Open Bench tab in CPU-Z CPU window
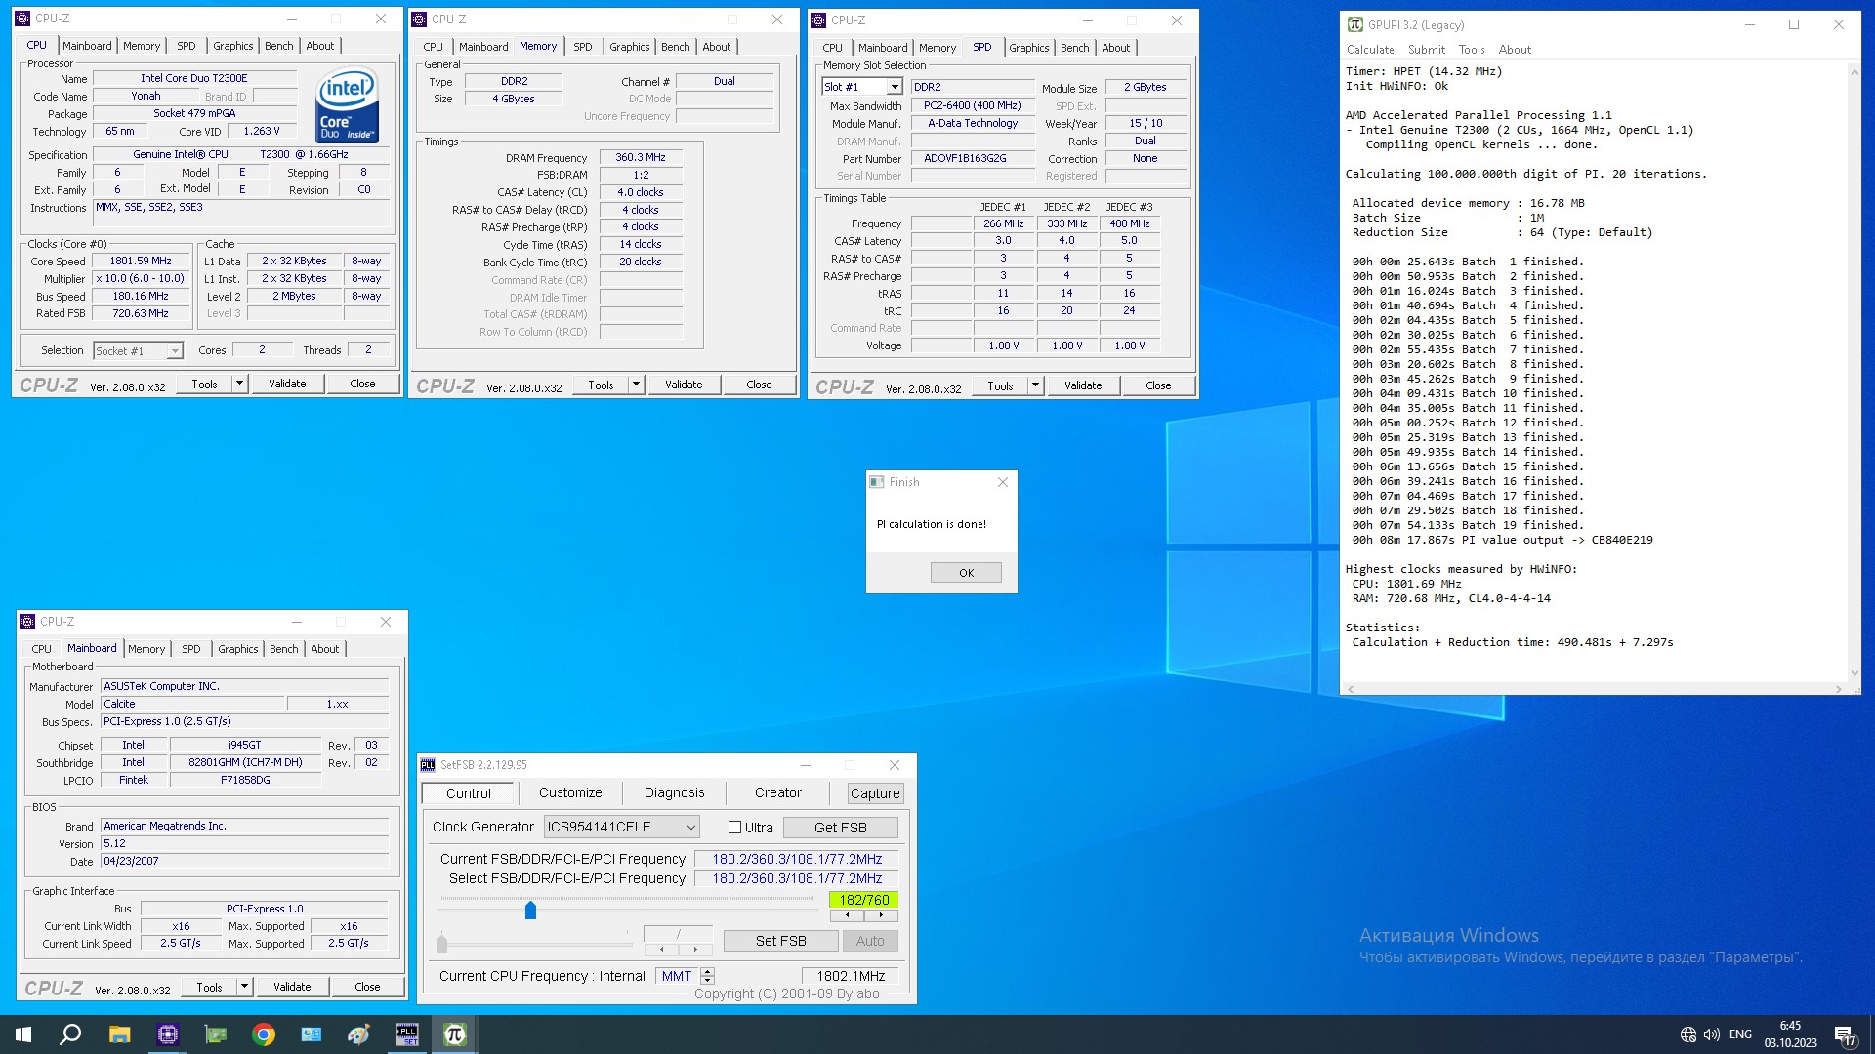Screen dimensions: 1875x1054 (x=279, y=46)
